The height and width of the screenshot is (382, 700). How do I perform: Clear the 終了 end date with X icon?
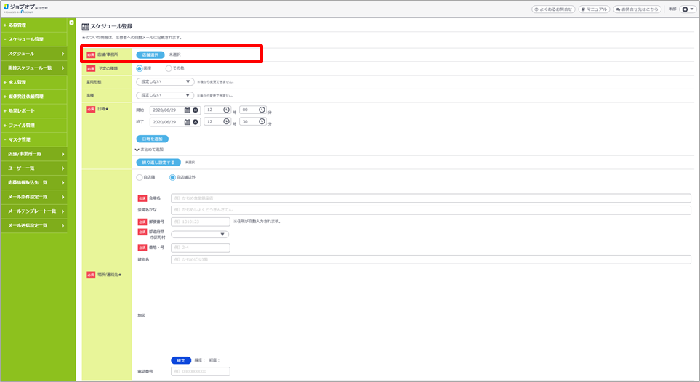click(x=195, y=123)
